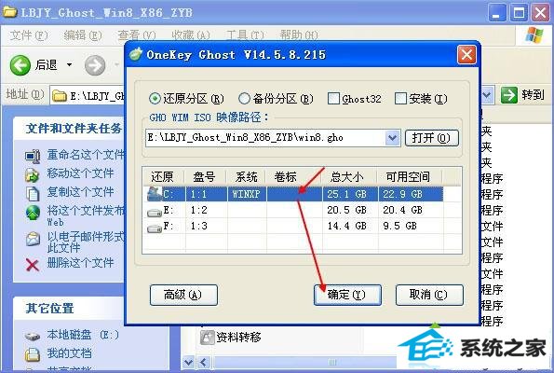Select the C: partition row icon
554x373 pixels.
point(155,194)
